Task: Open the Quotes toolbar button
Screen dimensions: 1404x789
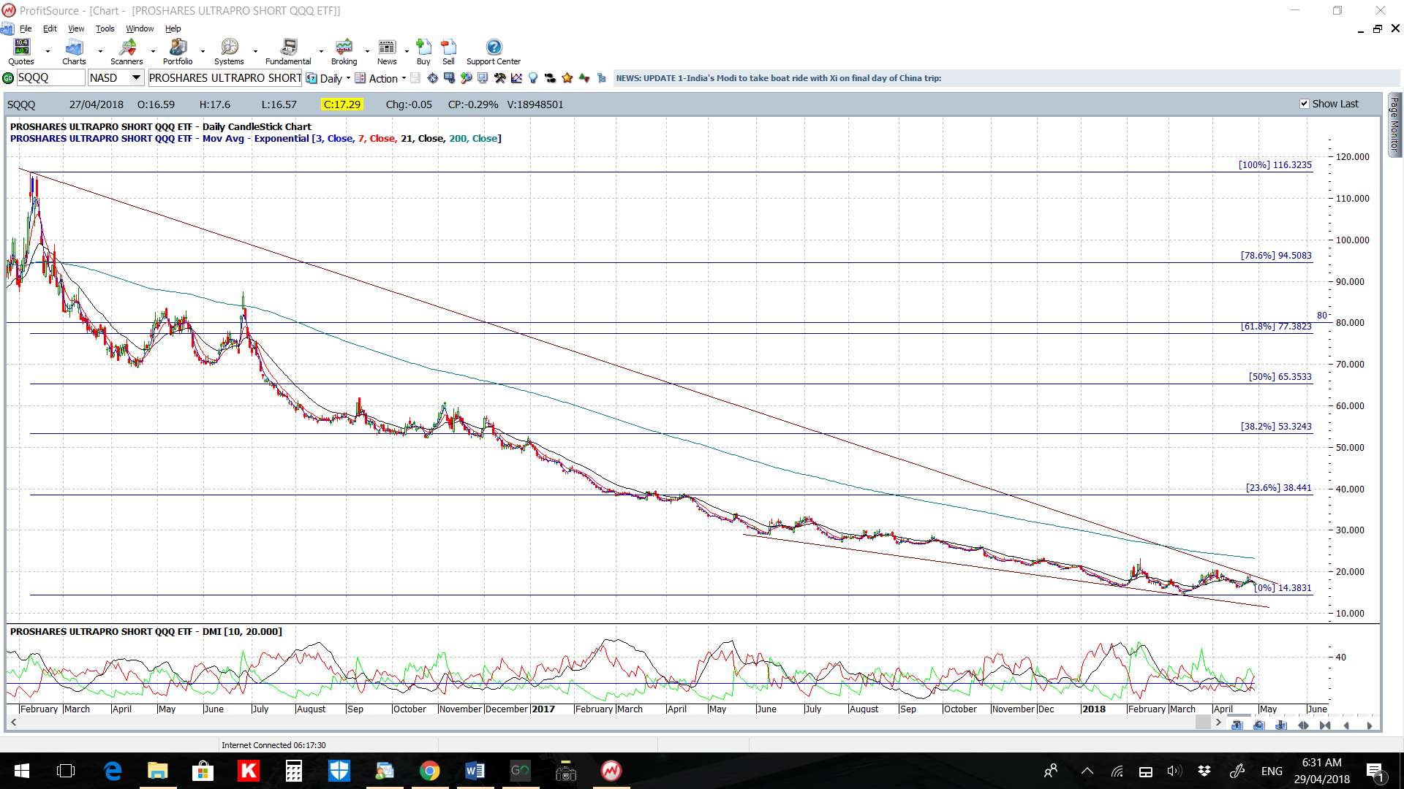Action: point(21,52)
